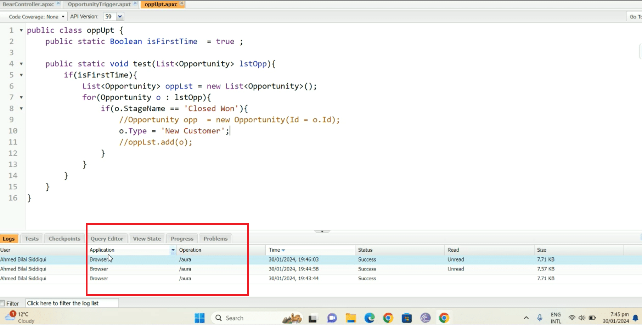Image resolution: width=642 pixels, height=325 pixels.
Task: Open the Logs tab
Action: [x=9, y=239]
